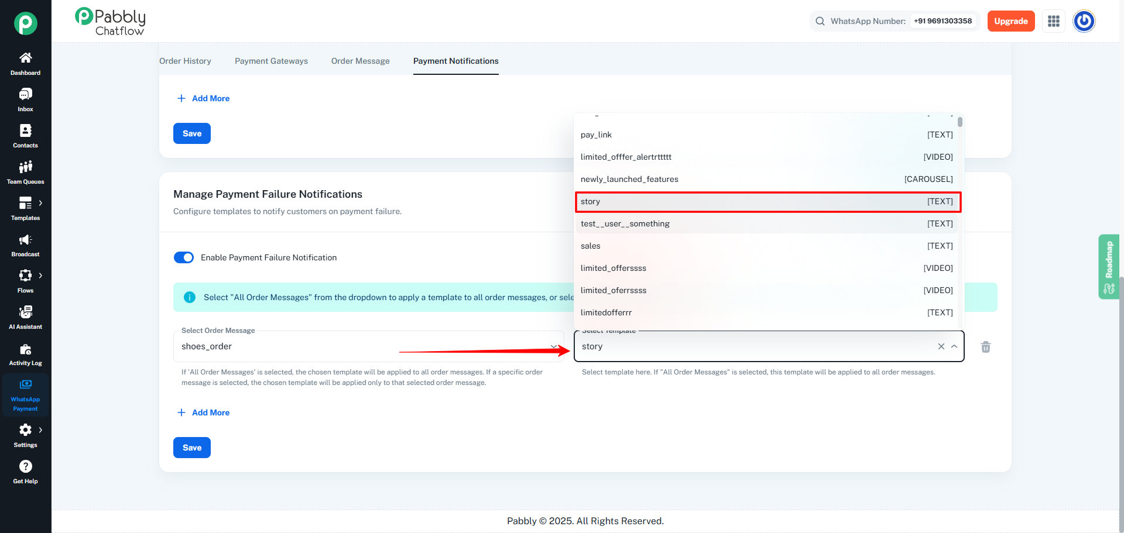The image size is (1124, 533).
Task: Select the sales template option
Action: point(767,246)
